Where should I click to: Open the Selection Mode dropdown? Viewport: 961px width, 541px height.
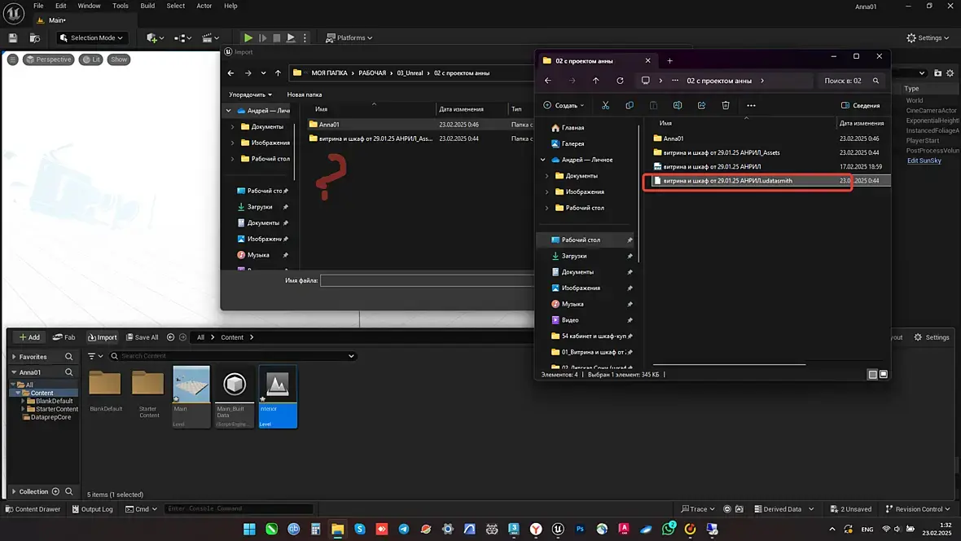point(92,37)
